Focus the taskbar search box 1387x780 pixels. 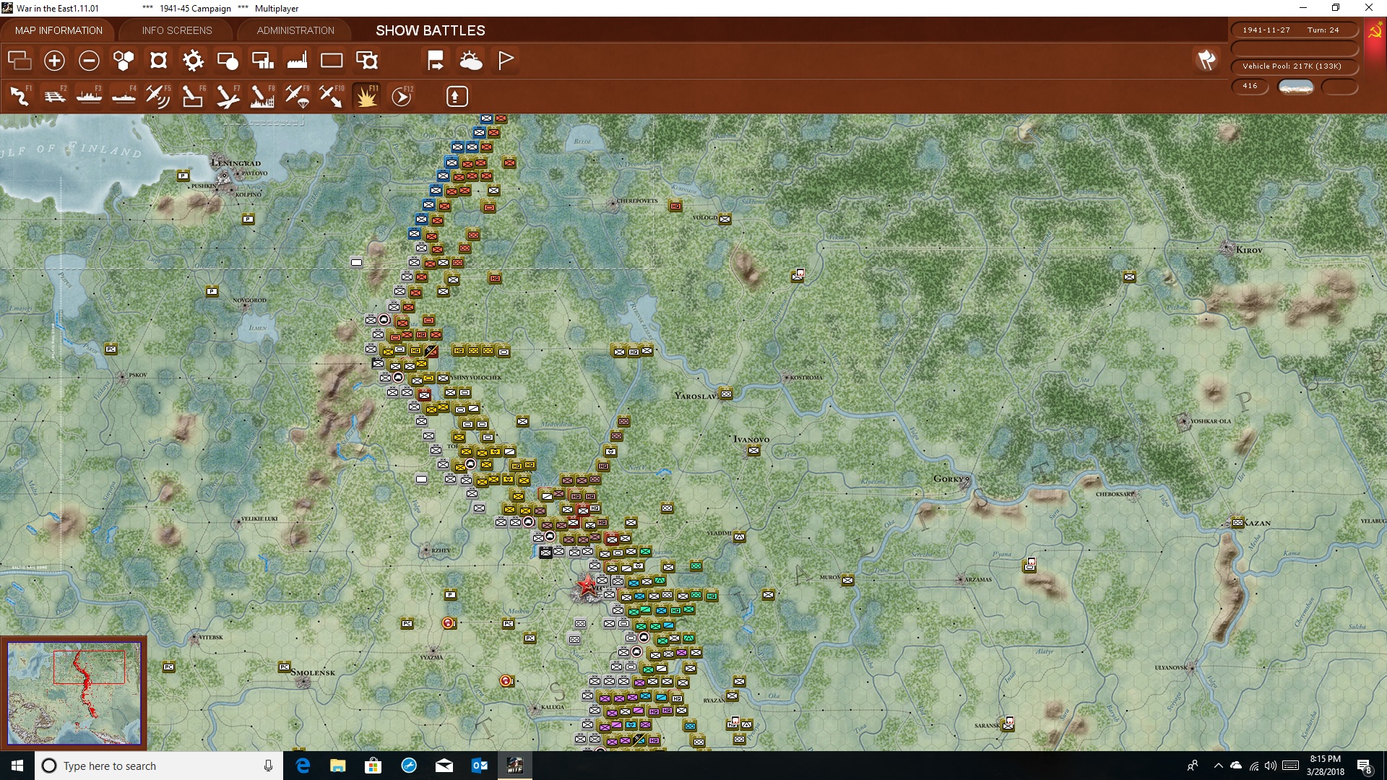point(159,766)
